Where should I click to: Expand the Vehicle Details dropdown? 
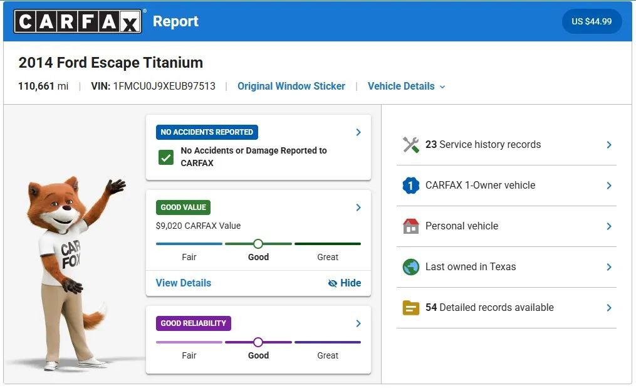(x=406, y=86)
